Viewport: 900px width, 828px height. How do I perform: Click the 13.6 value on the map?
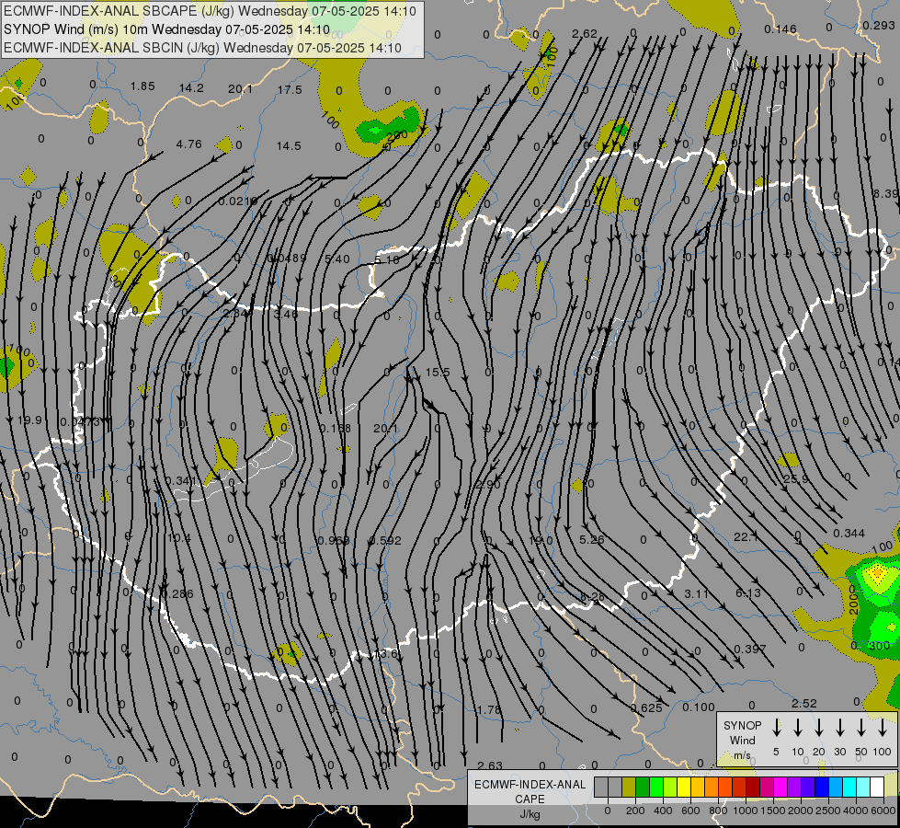pyautogui.click(x=384, y=653)
